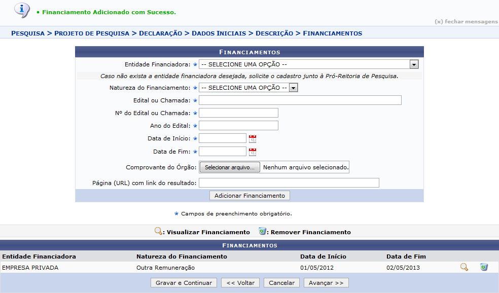The height and width of the screenshot is (293, 499).
Task: Click Voltar to go back
Action: pos(240,282)
